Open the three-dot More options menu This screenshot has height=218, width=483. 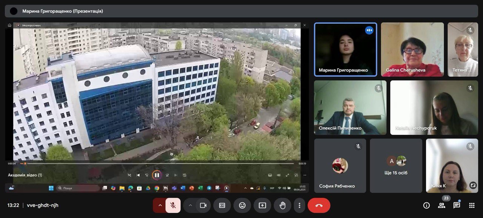click(299, 205)
